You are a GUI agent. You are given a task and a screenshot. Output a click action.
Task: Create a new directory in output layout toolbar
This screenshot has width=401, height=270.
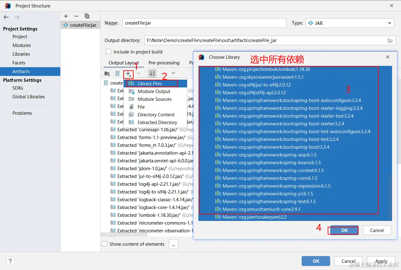tap(107, 73)
